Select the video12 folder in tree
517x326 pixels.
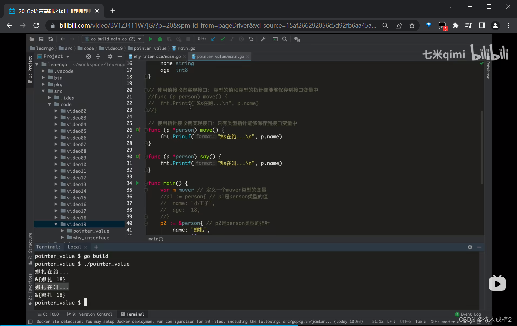[x=76, y=178]
